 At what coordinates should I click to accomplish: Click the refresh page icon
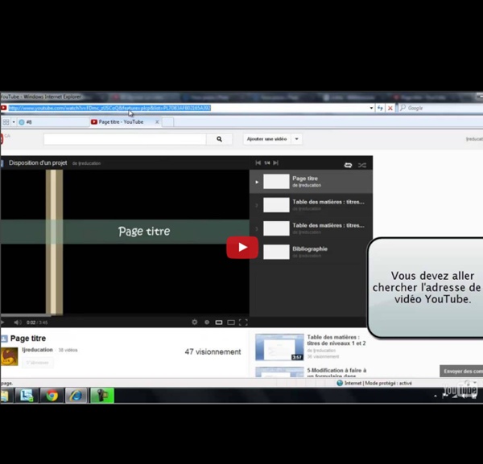[x=381, y=108]
